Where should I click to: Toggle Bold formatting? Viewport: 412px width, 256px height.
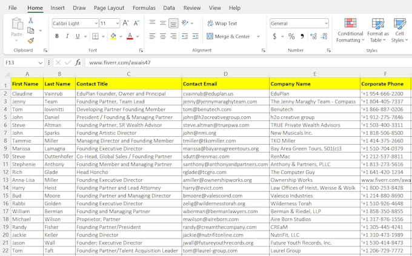[x=57, y=36]
